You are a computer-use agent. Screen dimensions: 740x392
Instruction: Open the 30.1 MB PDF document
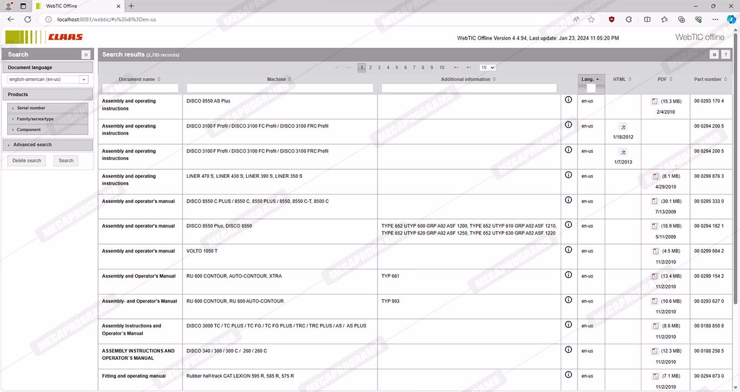point(655,201)
